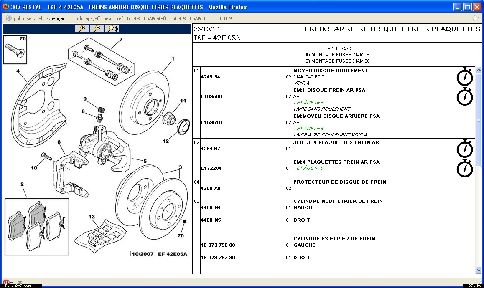The height and width of the screenshot is (288, 484).
Task: Open the Adblock Plus icon in status bar
Action: [6, 283]
